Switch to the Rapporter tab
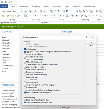Image resolution: width=104 pixels, height=109 pixels. pos(76,6)
